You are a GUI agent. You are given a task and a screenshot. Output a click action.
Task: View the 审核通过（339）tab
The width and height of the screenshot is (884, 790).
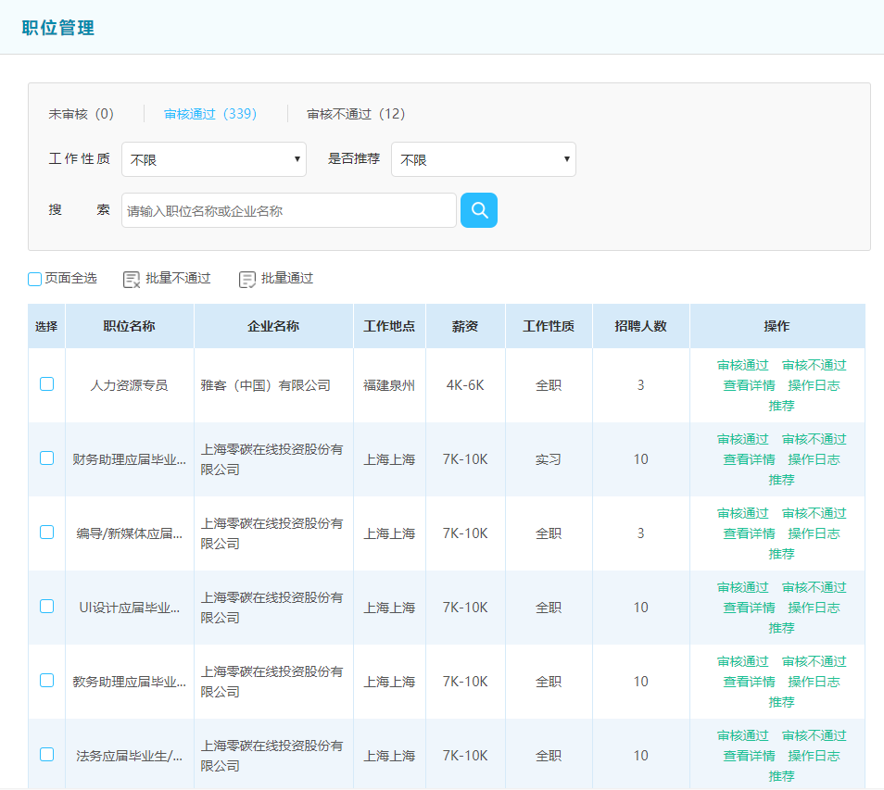click(x=210, y=113)
